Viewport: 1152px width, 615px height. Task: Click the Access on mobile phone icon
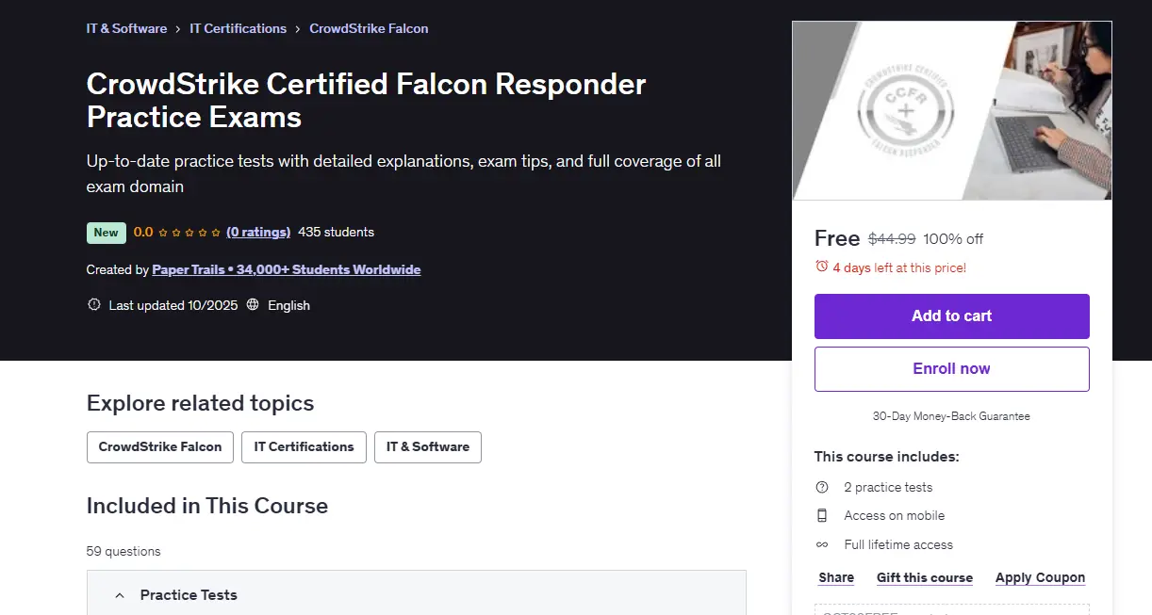[x=822, y=515]
